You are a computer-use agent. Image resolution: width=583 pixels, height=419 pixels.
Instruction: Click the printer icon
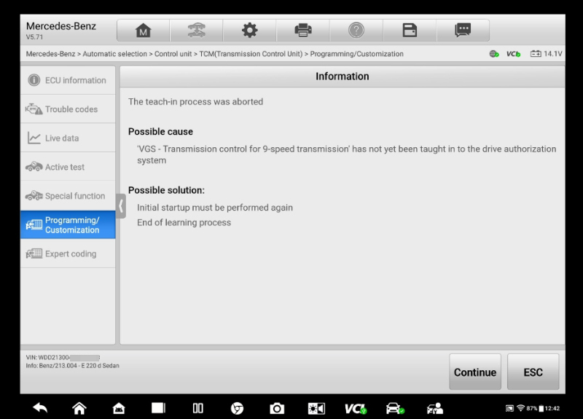[303, 31]
